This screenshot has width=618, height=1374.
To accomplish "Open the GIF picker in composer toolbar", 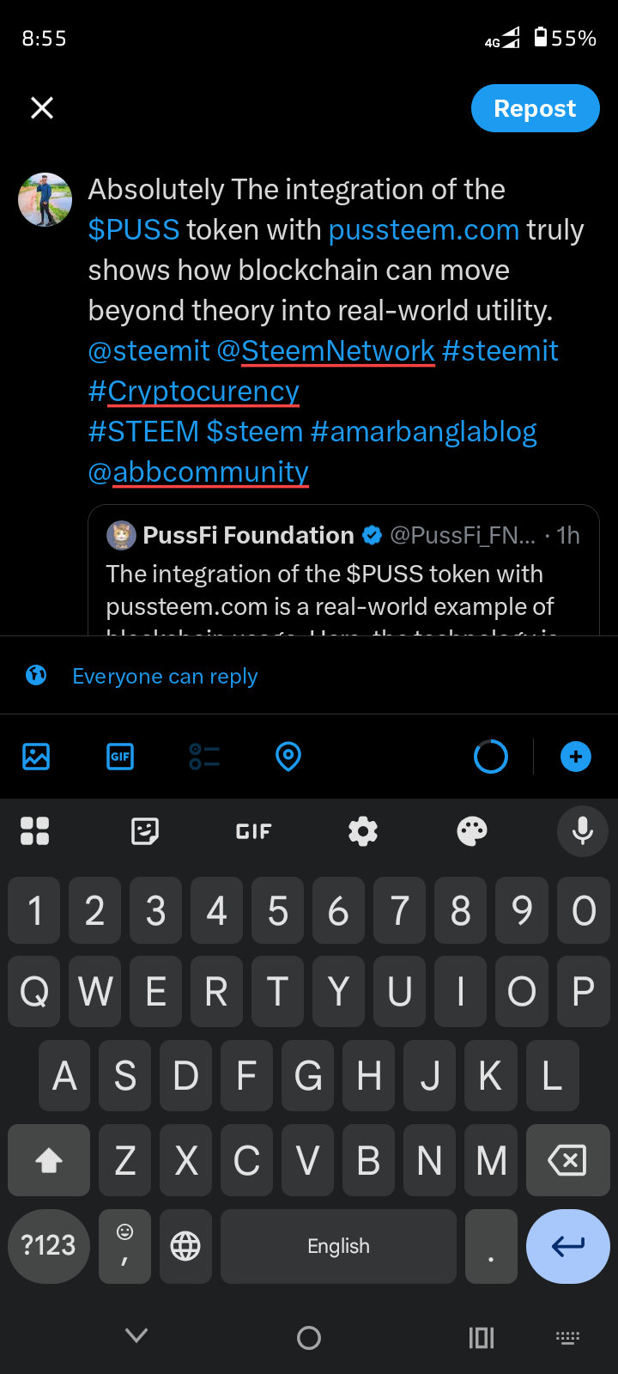I will (x=120, y=757).
